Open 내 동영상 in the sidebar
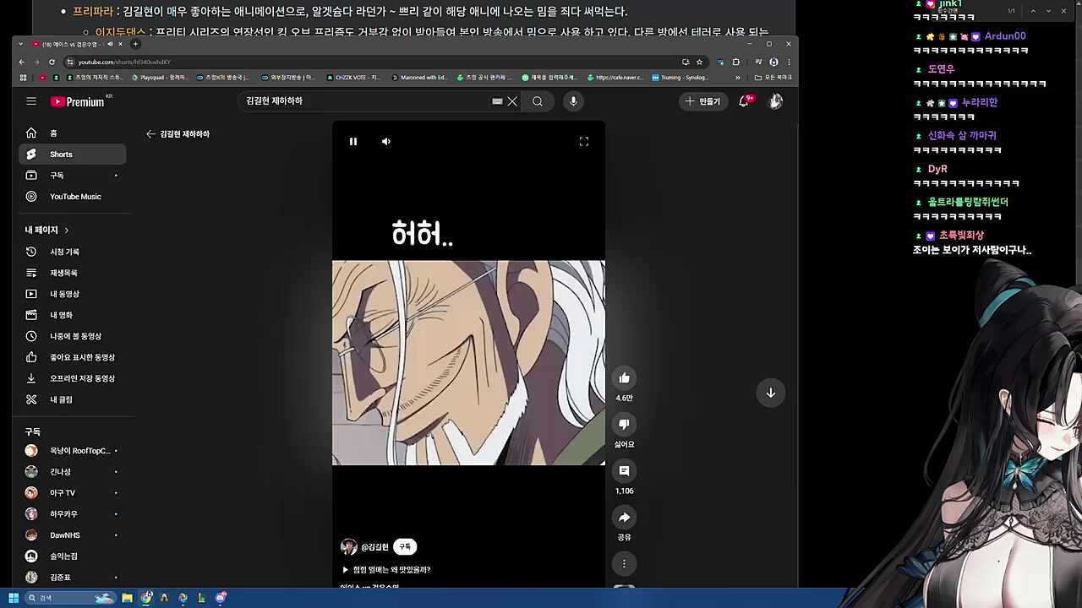This screenshot has width=1082, height=608. click(72, 294)
